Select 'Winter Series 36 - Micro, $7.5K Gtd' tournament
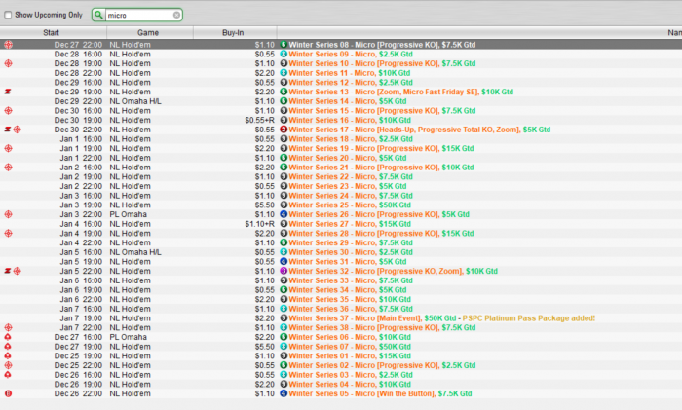Screen dimensions: 682x410 (x=351, y=309)
